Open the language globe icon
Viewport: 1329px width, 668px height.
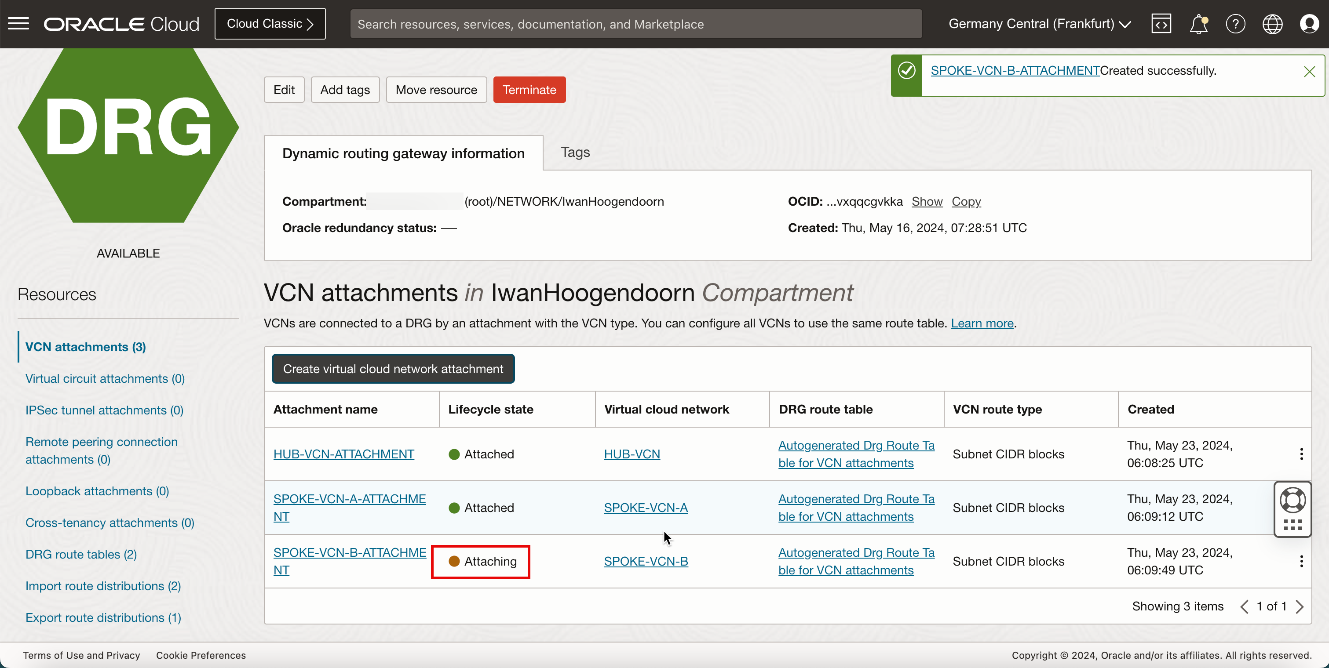[1272, 24]
